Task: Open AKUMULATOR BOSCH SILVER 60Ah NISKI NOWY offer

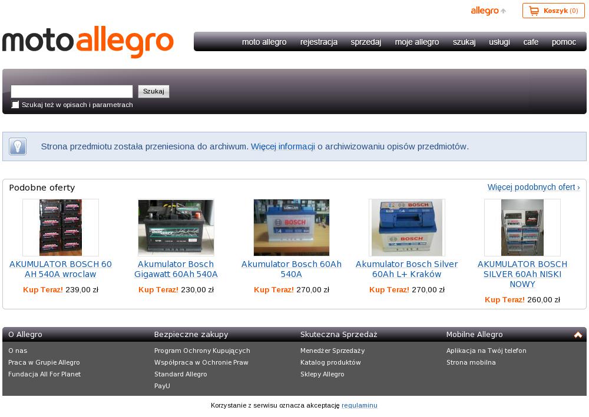Action: coord(522,274)
